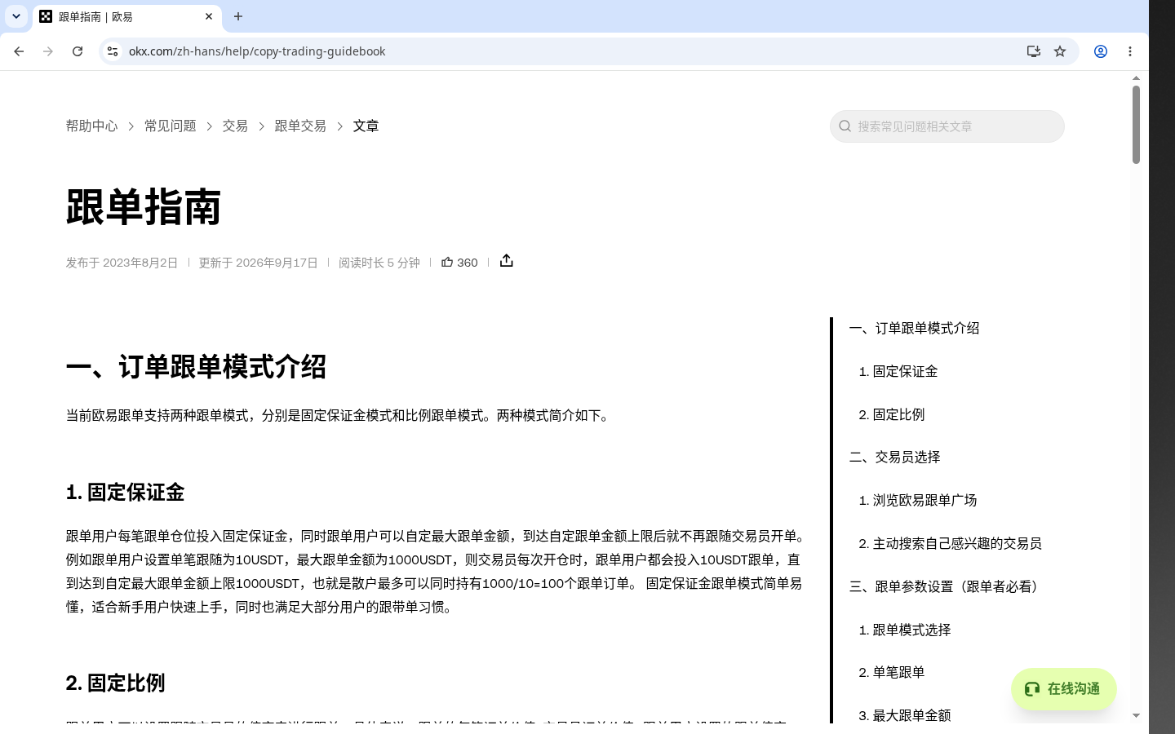This screenshot has height=734, width=1175.
Task: Click the 跟单指南 page title
Action: tap(144, 207)
